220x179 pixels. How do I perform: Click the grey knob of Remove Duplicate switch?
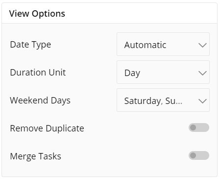pyautogui.click(x=193, y=128)
